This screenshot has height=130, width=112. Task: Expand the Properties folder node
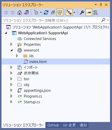tap(11, 44)
